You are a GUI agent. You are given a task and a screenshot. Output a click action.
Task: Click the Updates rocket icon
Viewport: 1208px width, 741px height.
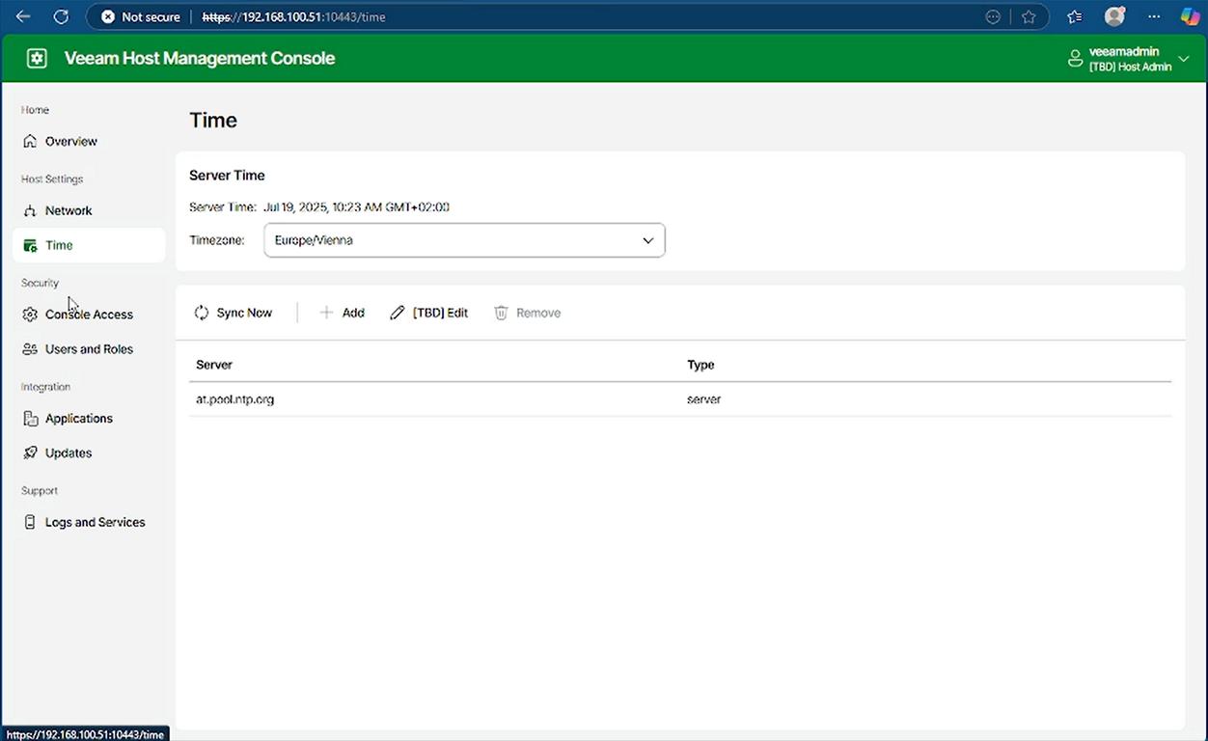pos(31,453)
